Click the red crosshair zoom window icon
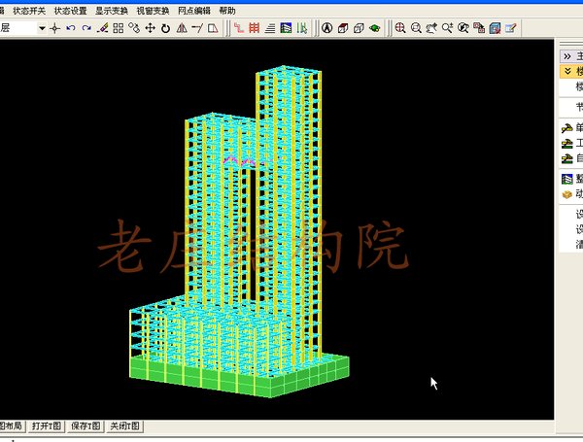The image size is (583, 442). click(400, 28)
